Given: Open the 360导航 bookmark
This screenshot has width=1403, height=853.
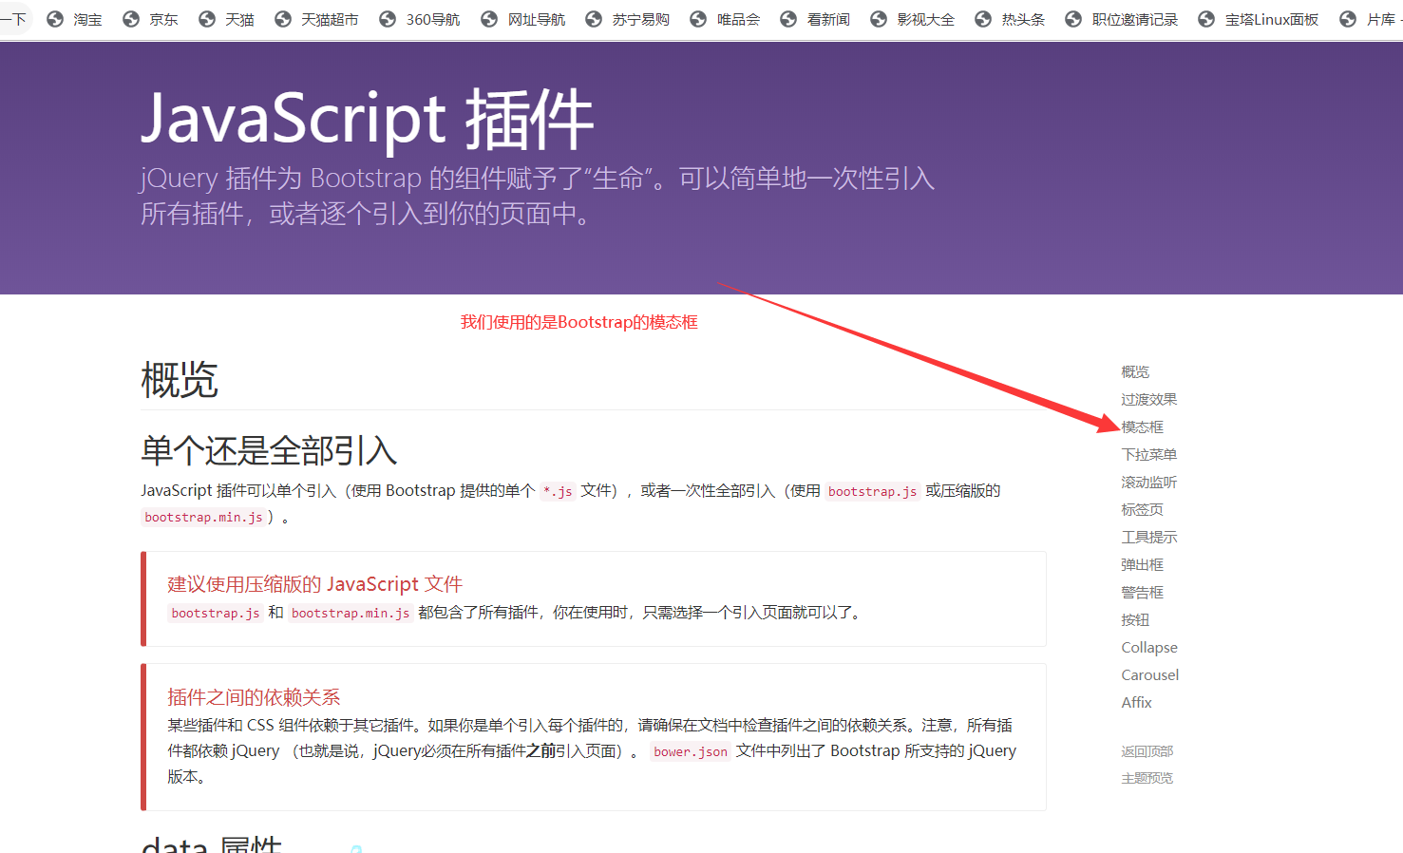Looking at the screenshot, I should (433, 19).
